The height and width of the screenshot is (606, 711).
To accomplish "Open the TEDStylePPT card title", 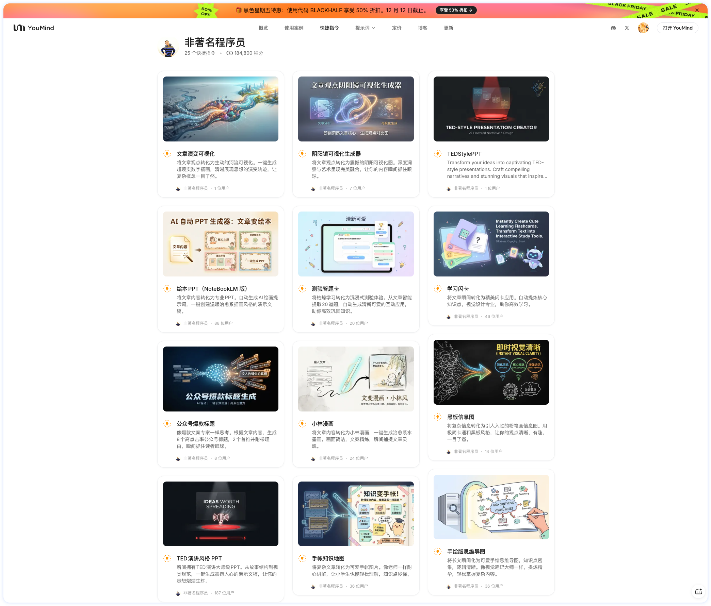I will (x=464, y=154).
